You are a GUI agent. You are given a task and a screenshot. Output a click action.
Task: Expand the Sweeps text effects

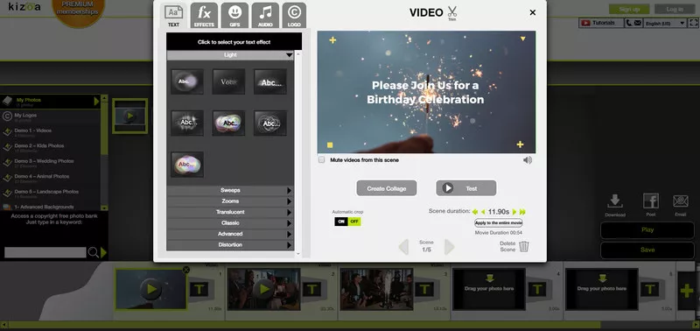point(230,190)
